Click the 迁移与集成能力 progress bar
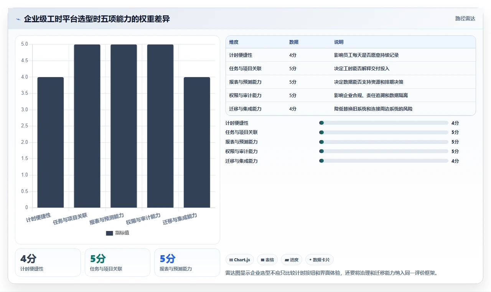The image size is (491, 292). click(x=384, y=161)
